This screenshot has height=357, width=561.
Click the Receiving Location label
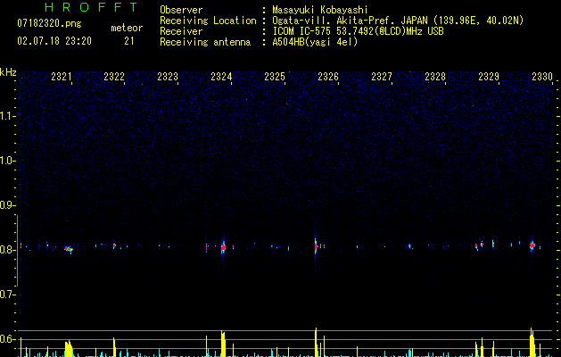(208, 21)
